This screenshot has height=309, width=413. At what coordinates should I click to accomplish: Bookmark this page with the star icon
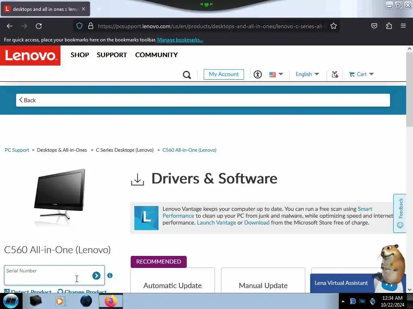334,26
